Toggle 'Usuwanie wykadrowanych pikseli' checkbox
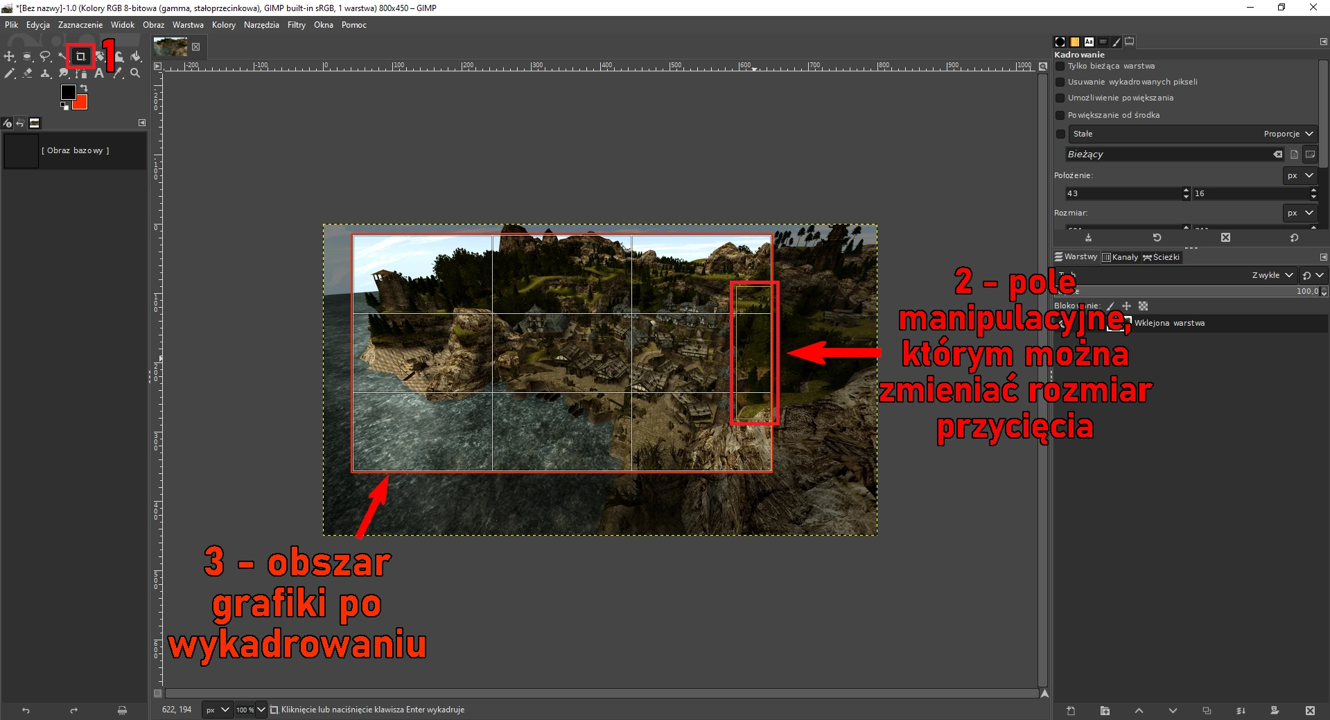This screenshot has width=1330, height=720. coord(1060,82)
